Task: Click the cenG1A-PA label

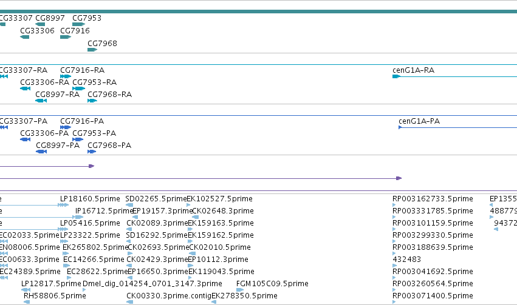Action: [419, 121]
